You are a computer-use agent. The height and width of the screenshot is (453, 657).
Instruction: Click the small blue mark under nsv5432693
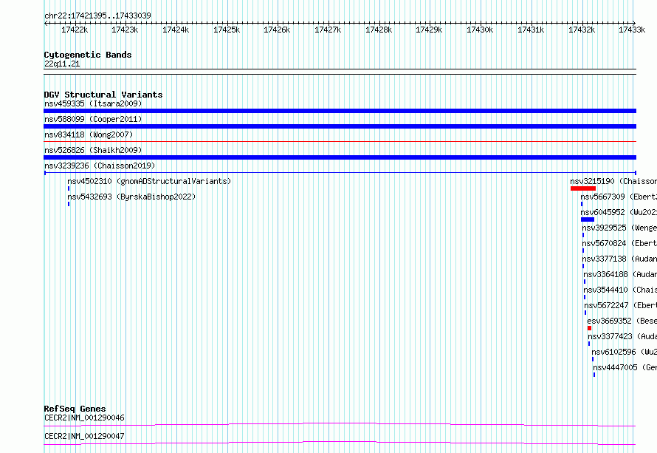pyautogui.click(x=69, y=204)
